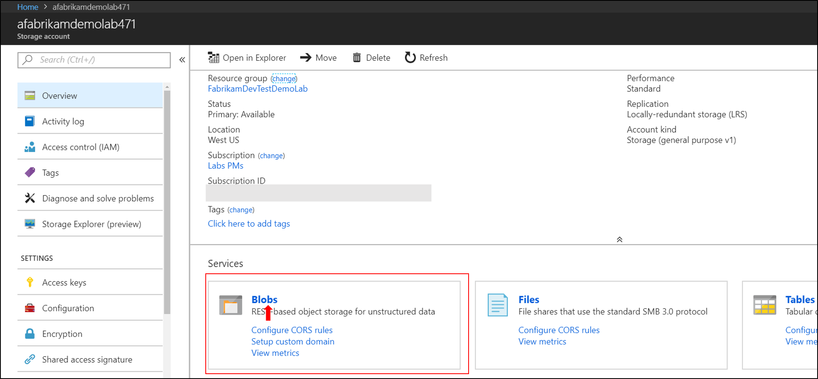Open the Tables service
Viewport: 818px width, 379px height.
[800, 299]
